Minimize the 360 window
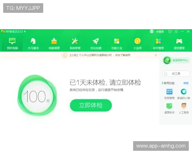Image resolution: width=192 pixels, height=154 pixels. pyautogui.click(x=182, y=31)
